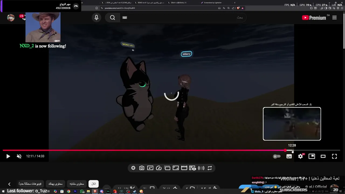Select the 'محتوى مشابه' filter chip

click(77, 184)
